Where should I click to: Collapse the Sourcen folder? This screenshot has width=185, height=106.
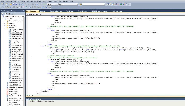4,28
